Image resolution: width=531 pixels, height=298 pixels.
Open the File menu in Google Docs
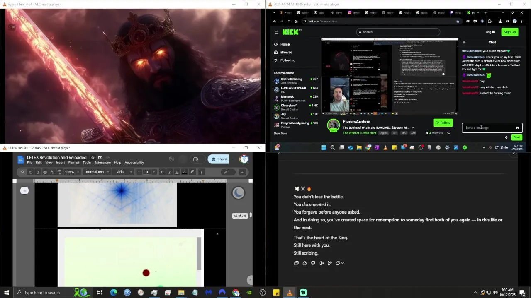[30, 163]
